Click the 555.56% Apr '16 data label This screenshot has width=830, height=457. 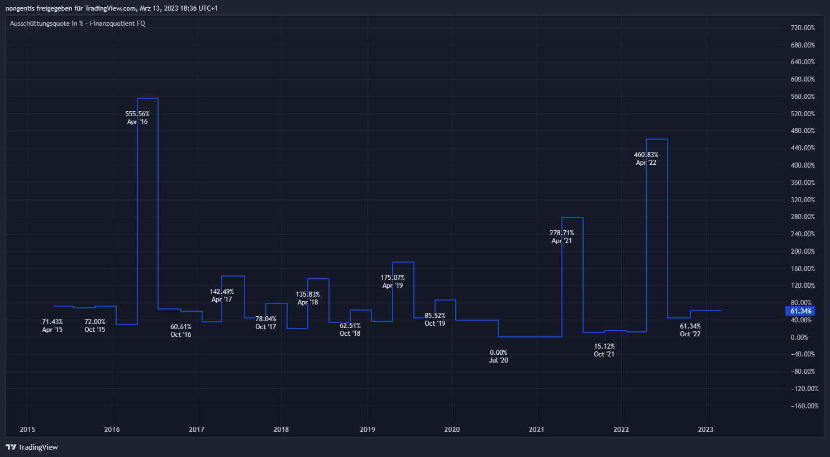coord(137,118)
